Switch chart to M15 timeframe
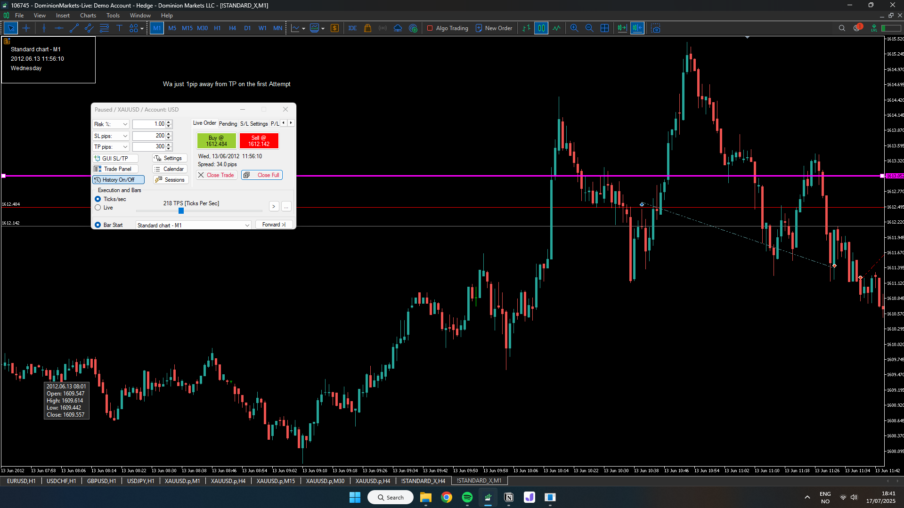This screenshot has width=904, height=508. coord(187,28)
